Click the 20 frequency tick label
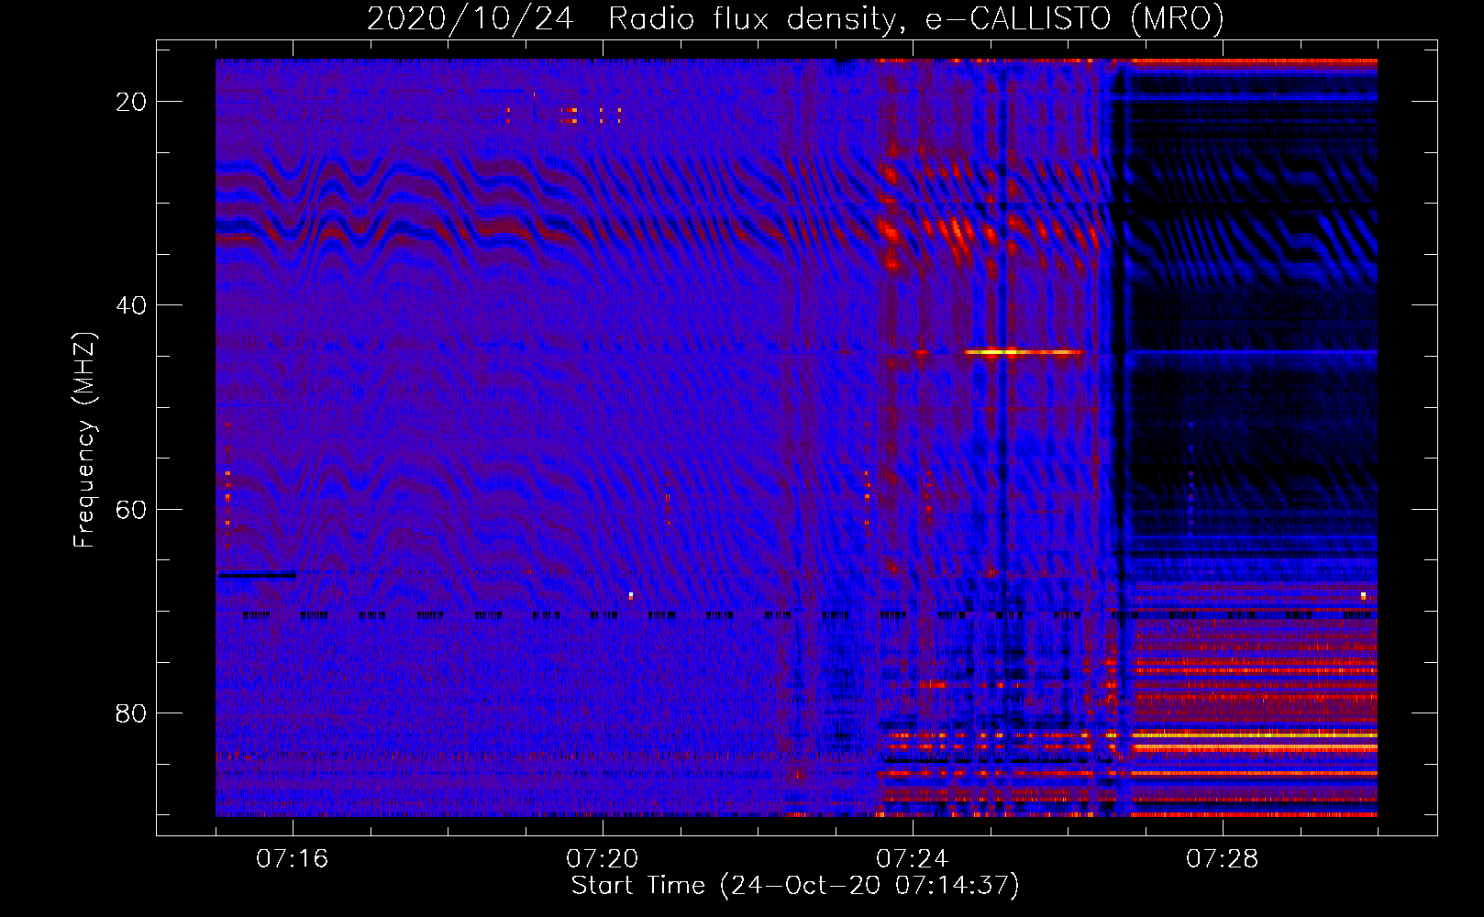Image resolution: width=1484 pixels, height=917 pixels. click(x=131, y=102)
